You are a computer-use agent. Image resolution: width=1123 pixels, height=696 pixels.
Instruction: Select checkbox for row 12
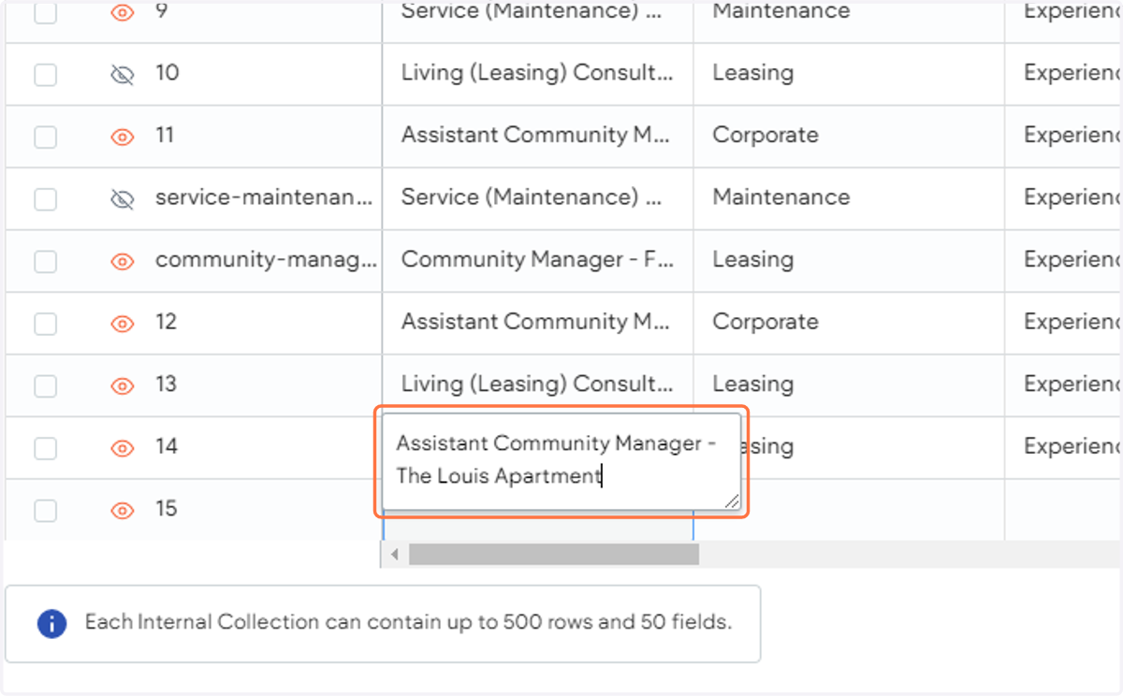(x=46, y=324)
